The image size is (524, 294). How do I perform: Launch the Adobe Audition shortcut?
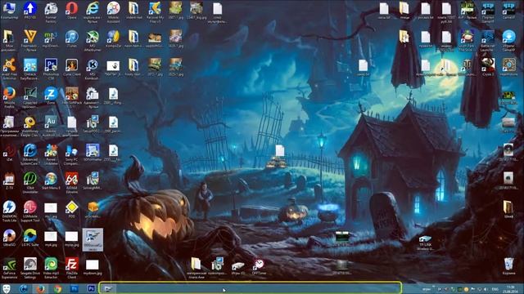(x=51, y=126)
